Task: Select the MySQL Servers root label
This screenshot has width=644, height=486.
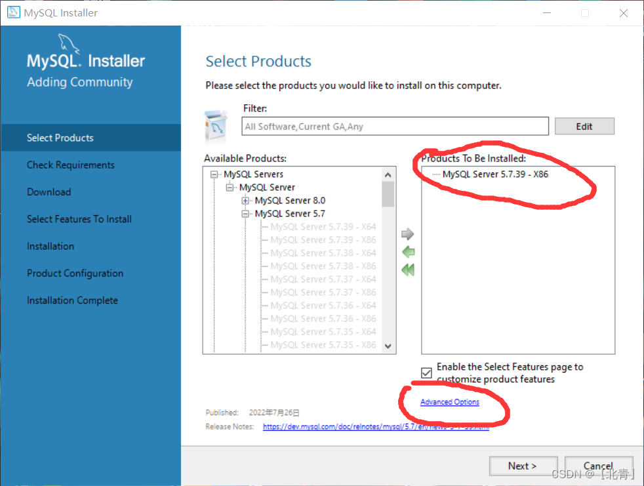Action: tap(253, 174)
